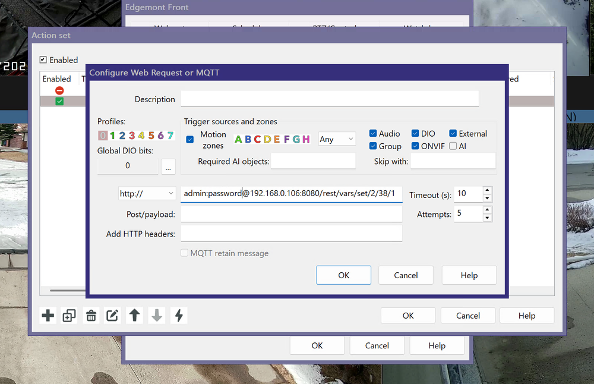Move action up with arrow icon
Image resolution: width=594 pixels, height=384 pixels.
pos(135,316)
